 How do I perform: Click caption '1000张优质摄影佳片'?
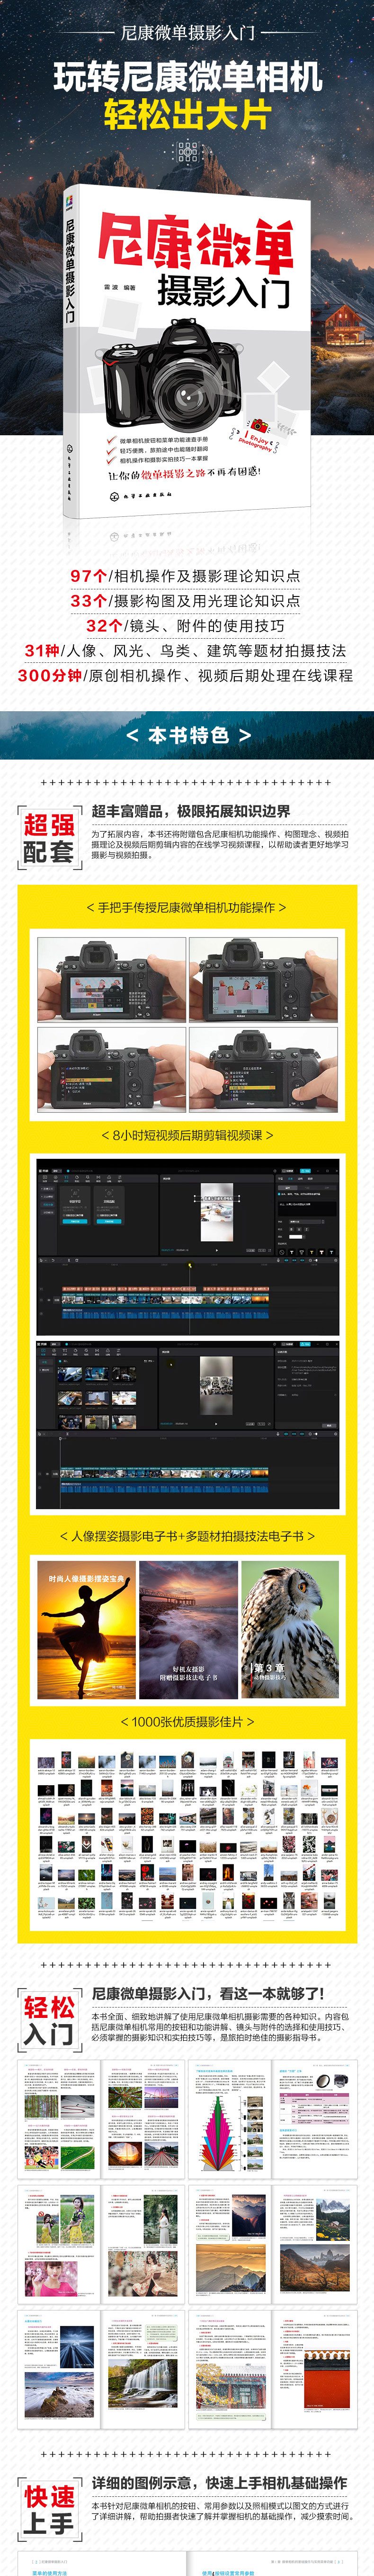(187, 1721)
